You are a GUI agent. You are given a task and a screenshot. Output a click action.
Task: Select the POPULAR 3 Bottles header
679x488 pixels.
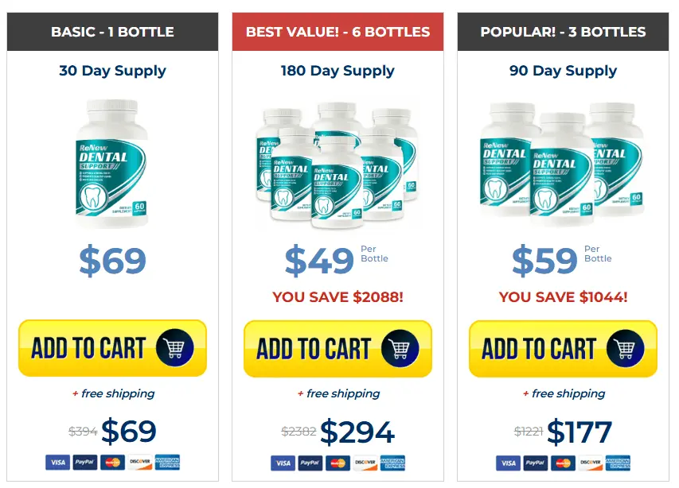coord(563,32)
